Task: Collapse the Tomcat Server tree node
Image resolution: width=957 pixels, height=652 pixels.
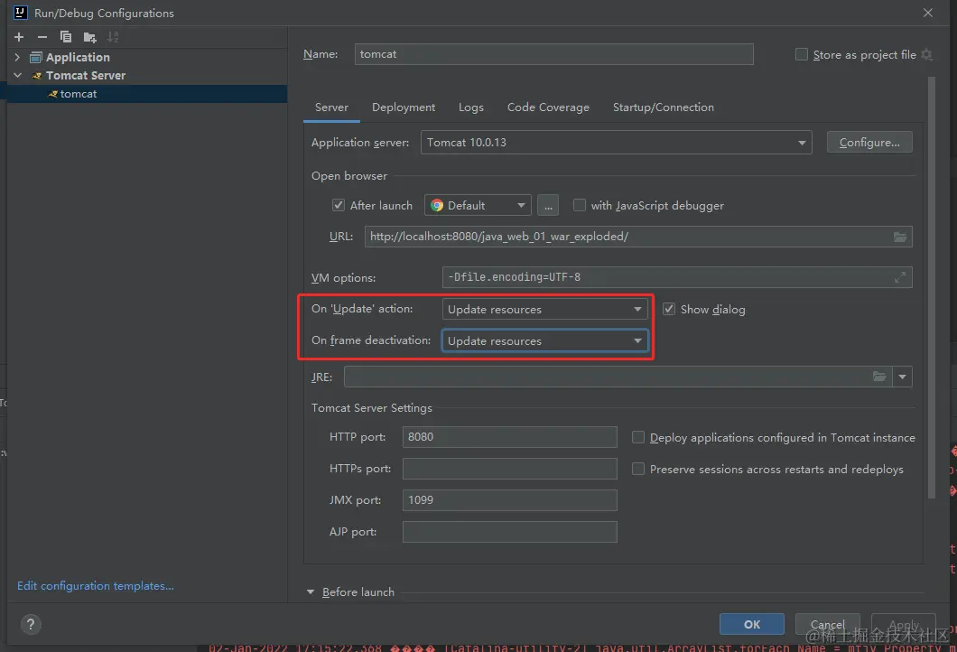Action: 17,75
